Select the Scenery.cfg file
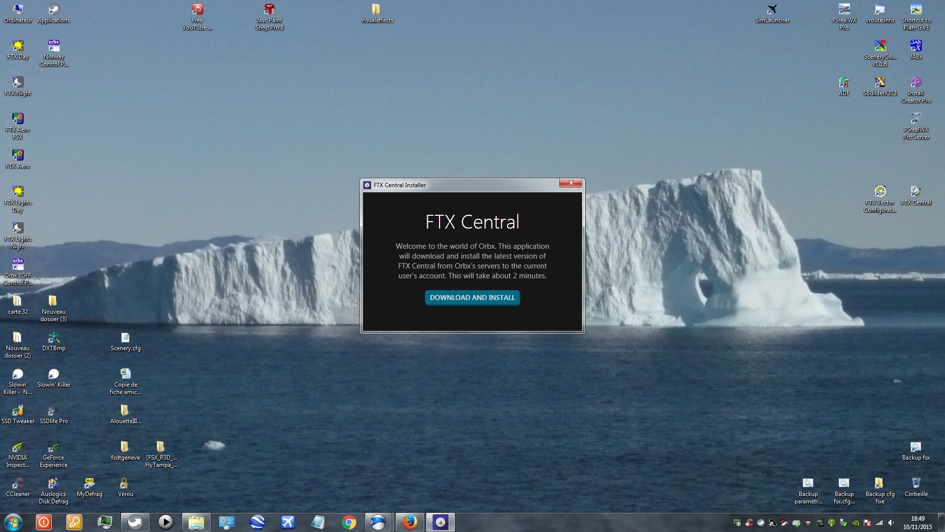This screenshot has height=532, width=945. click(x=126, y=341)
